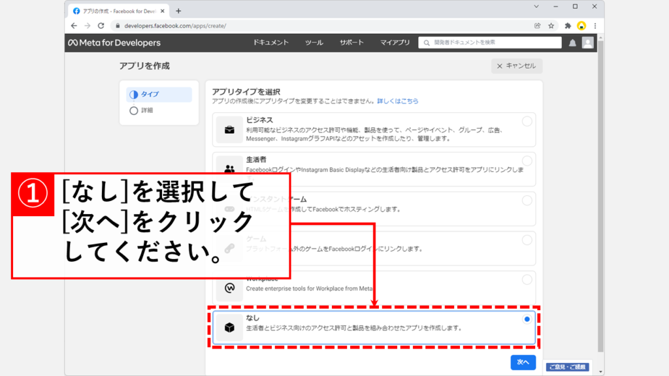
Task: Select the ビジネス radio button
Action: pos(527,121)
